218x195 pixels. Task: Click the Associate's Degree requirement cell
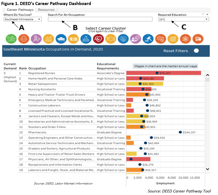pos(111,73)
